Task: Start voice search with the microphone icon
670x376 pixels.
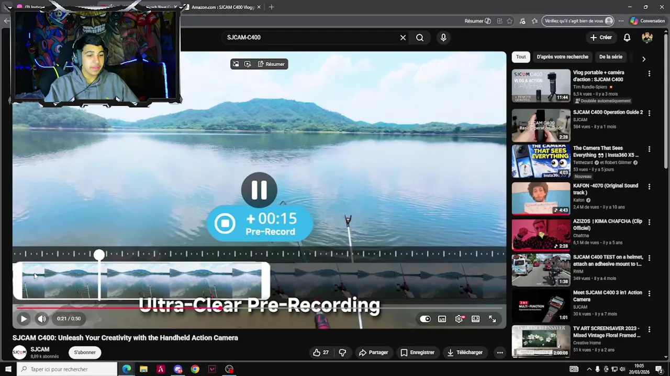Action: tap(443, 38)
